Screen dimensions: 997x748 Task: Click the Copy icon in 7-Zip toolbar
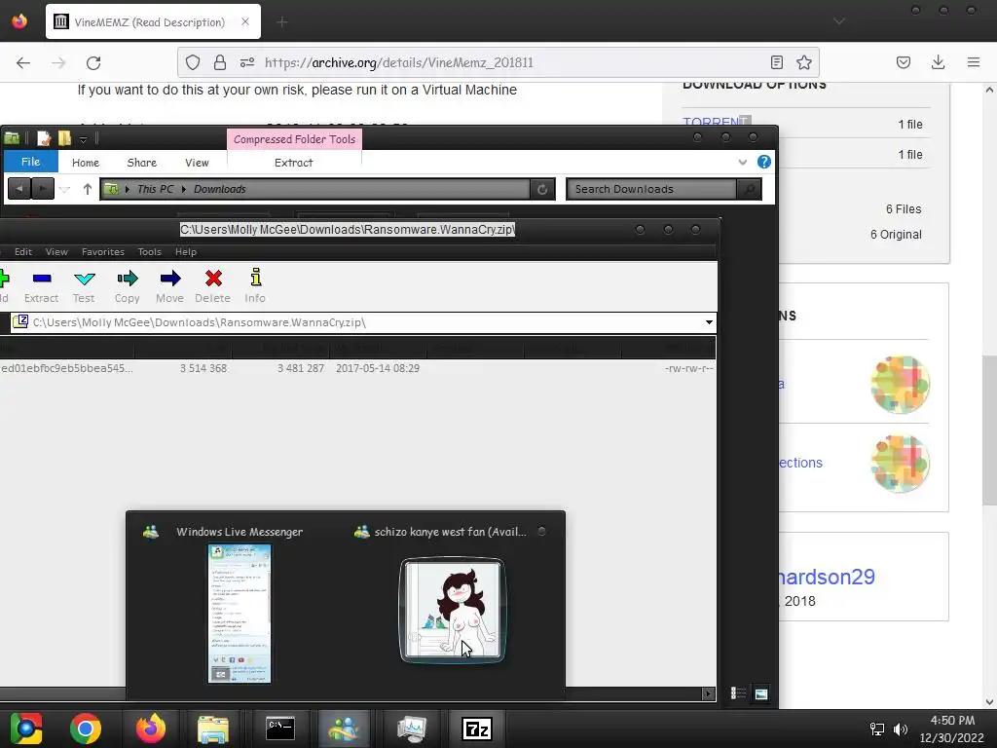click(x=128, y=279)
